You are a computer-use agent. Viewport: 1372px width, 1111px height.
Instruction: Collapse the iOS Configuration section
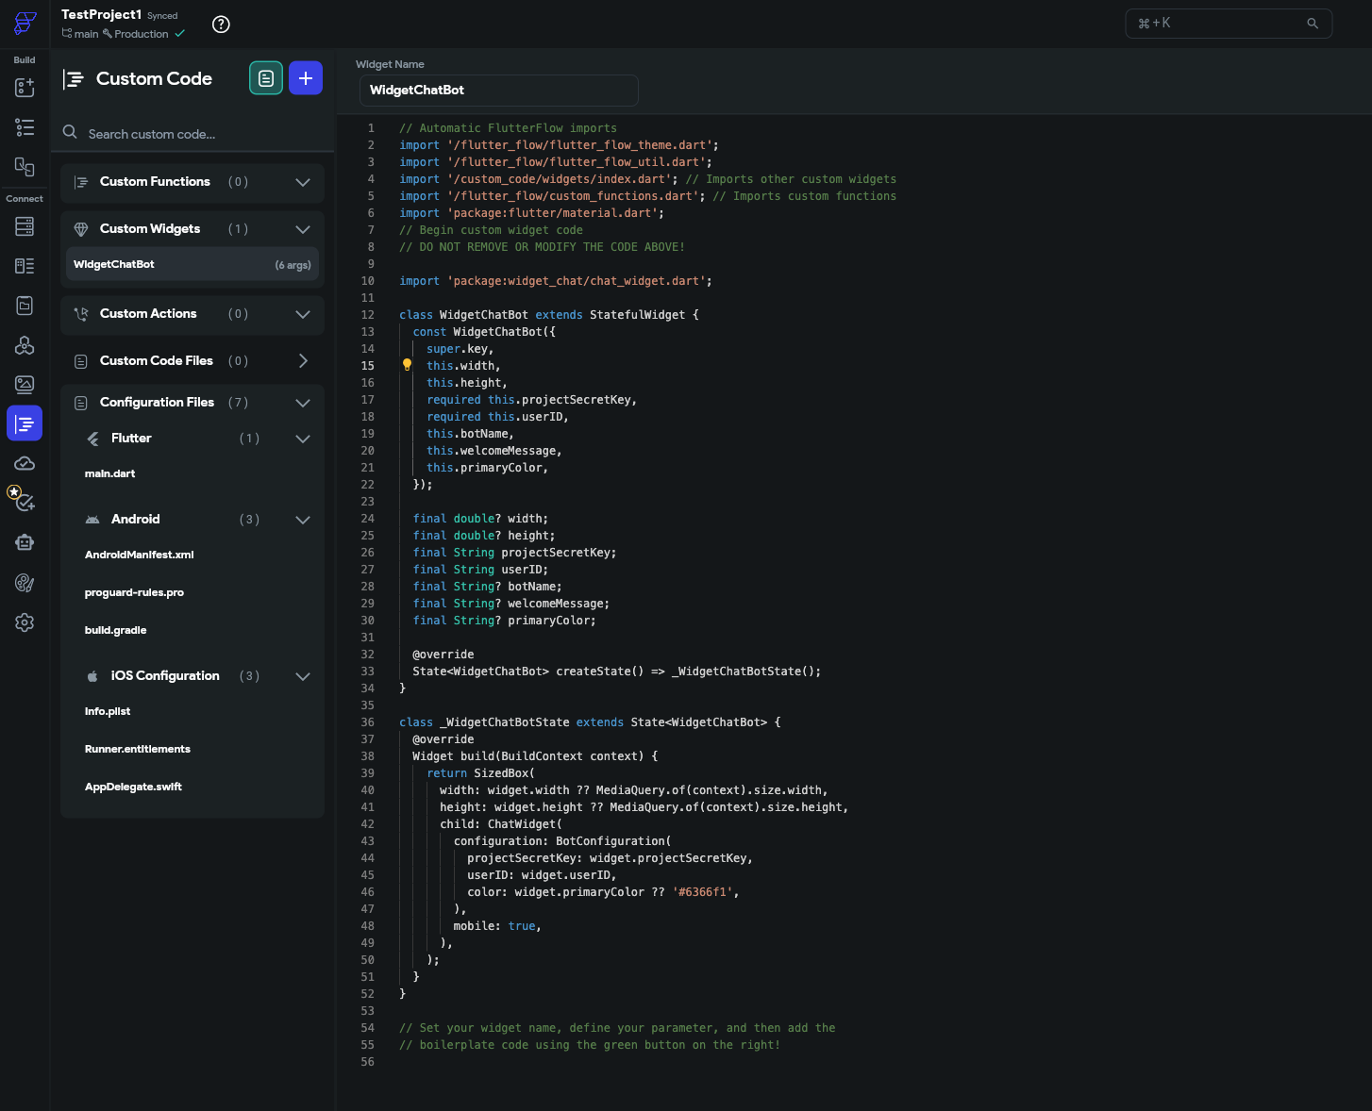[302, 676]
